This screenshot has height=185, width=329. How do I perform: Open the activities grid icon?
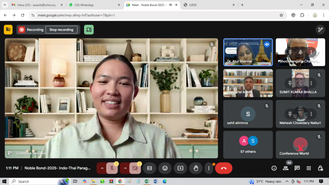click(x=309, y=168)
